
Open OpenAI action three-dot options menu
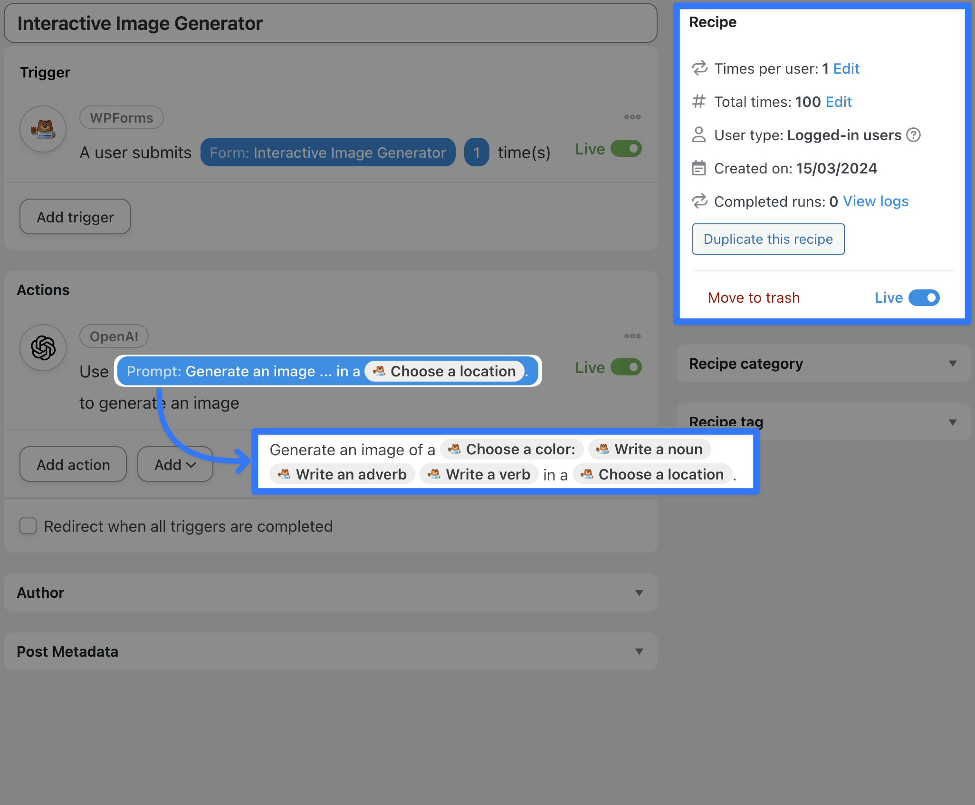coord(632,336)
